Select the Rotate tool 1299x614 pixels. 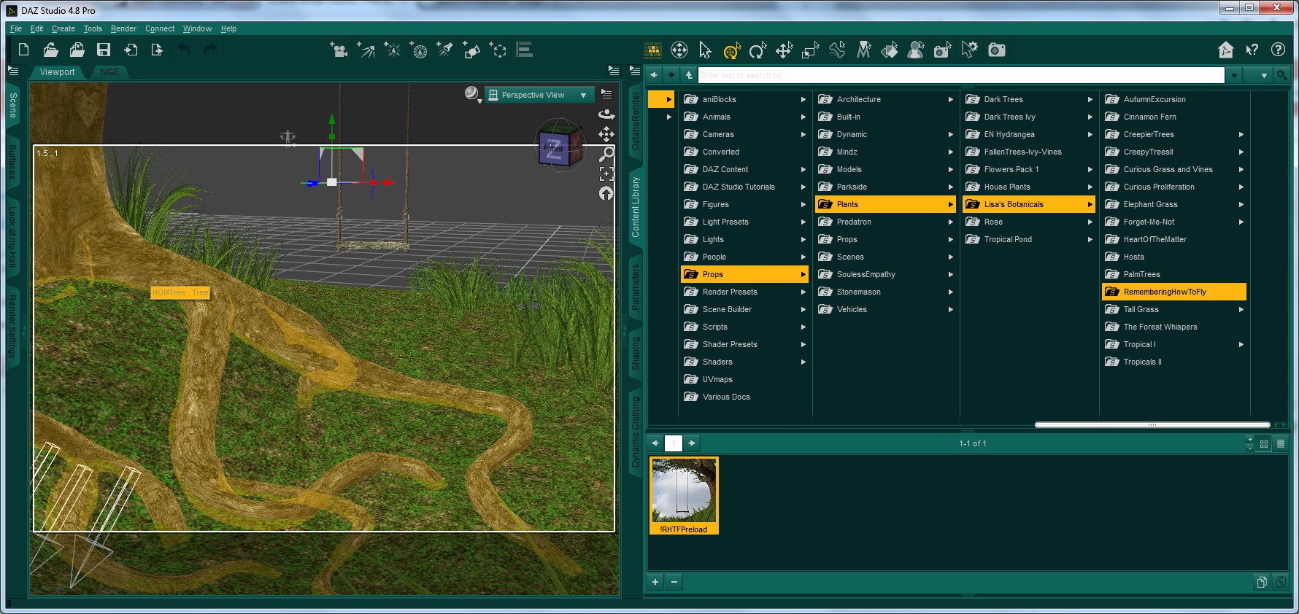coord(758,50)
